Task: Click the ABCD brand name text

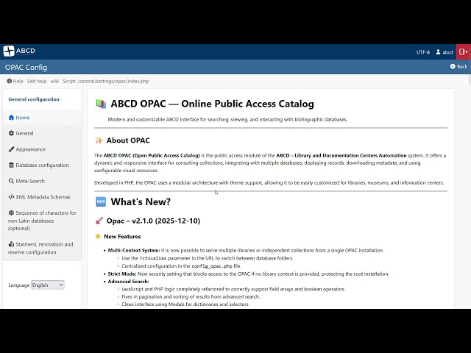Action: click(x=26, y=51)
